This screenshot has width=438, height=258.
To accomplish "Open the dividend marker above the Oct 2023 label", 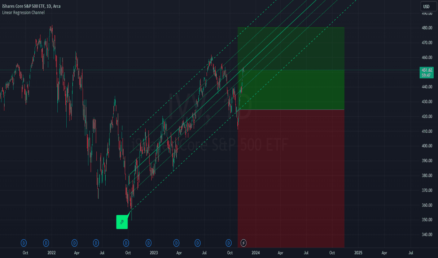I will (228, 243).
